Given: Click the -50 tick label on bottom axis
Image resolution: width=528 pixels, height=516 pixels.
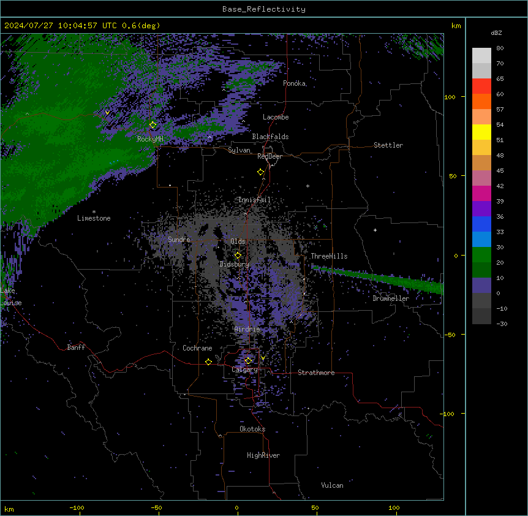Looking at the screenshot, I should [x=156, y=507].
